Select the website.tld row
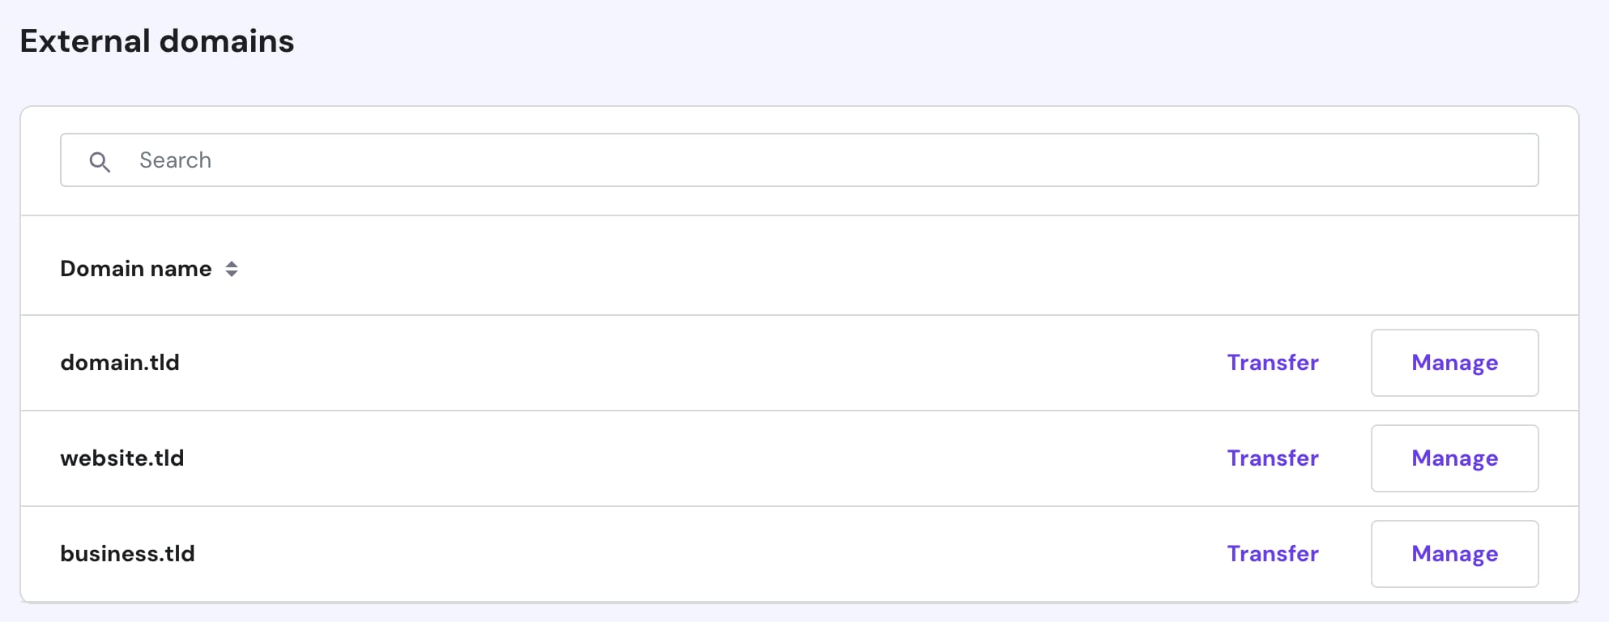The height and width of the screenshot is (622, 1609). (x=122, y=458)
